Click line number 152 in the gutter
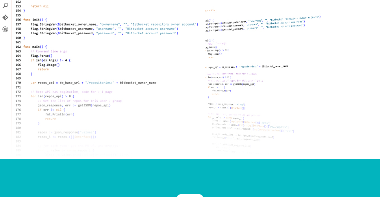Viewport: 380px width, 197px height. (18, 2)
